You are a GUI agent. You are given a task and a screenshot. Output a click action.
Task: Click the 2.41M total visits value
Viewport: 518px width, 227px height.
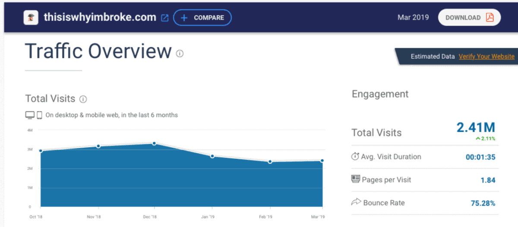tap(476, 128)
